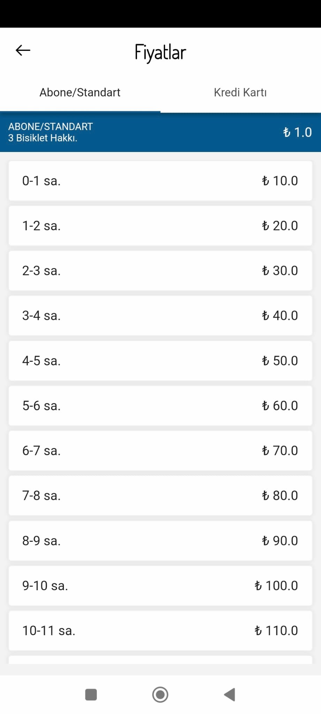Tap the 10-11 sa. list item
This screenshot has width=321, height=714.
[160, 630]
